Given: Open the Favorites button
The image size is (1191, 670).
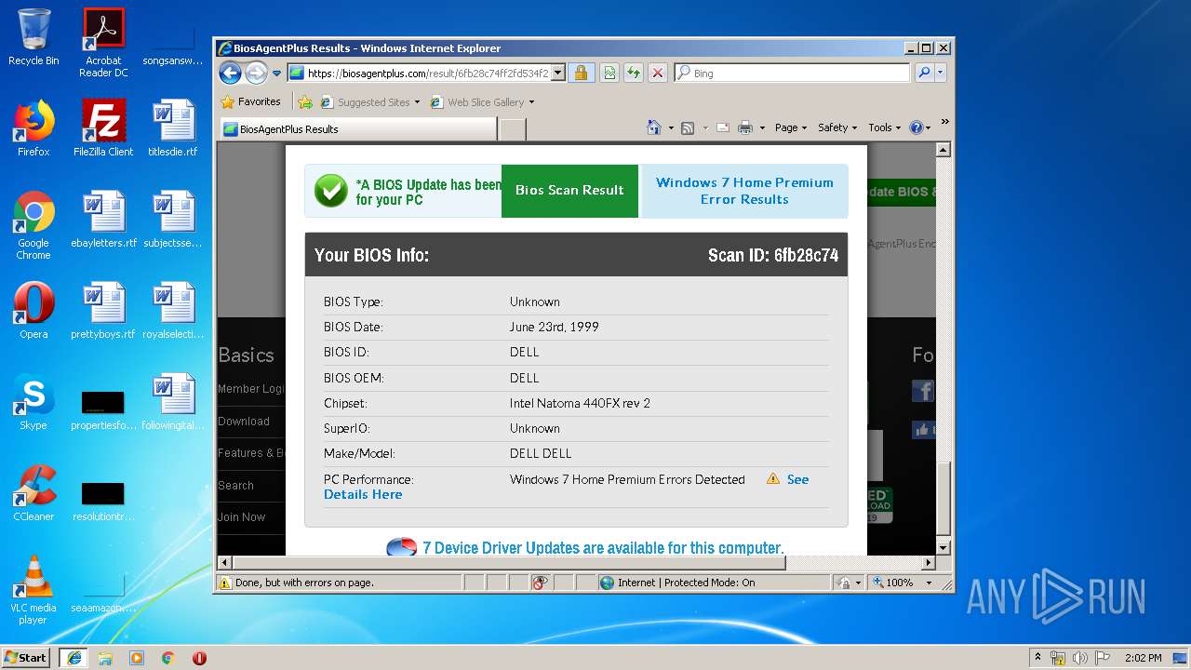Looking at the screenshot, I should tap(251, 102).
